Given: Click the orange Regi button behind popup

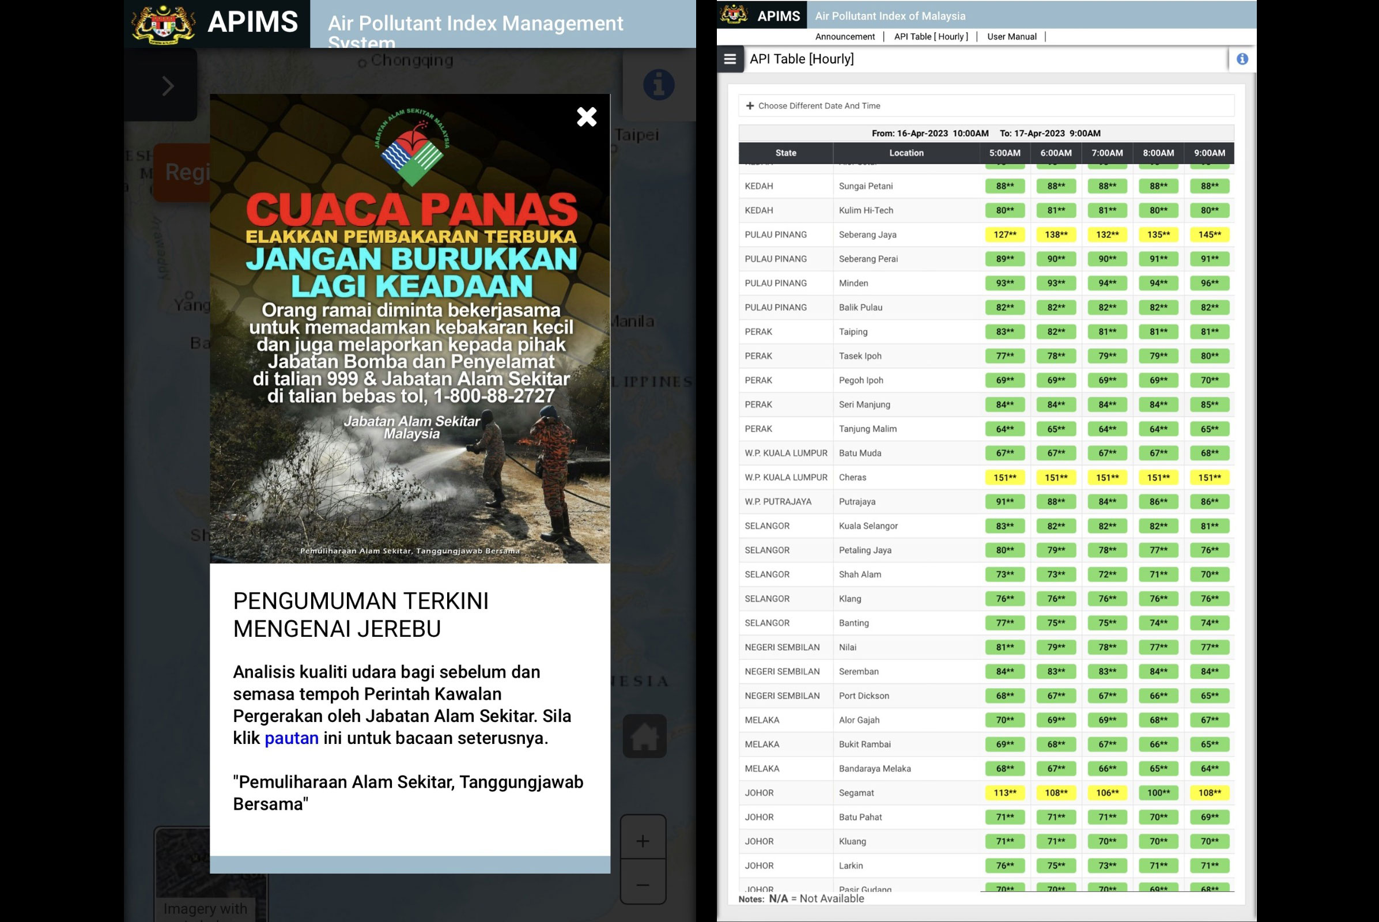Looking at the screenshot, I should tap(182, 172).
